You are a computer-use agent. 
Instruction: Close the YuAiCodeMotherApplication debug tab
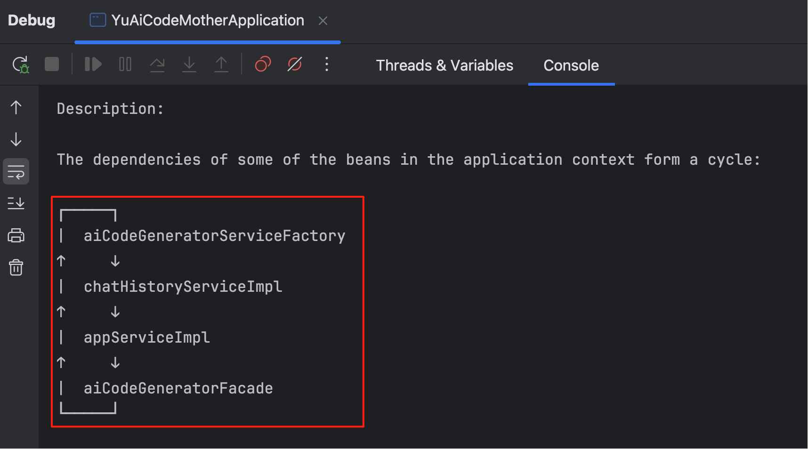tap(323, 21)
